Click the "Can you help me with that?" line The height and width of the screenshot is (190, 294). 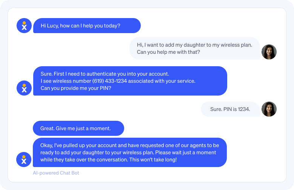(168, 52)
